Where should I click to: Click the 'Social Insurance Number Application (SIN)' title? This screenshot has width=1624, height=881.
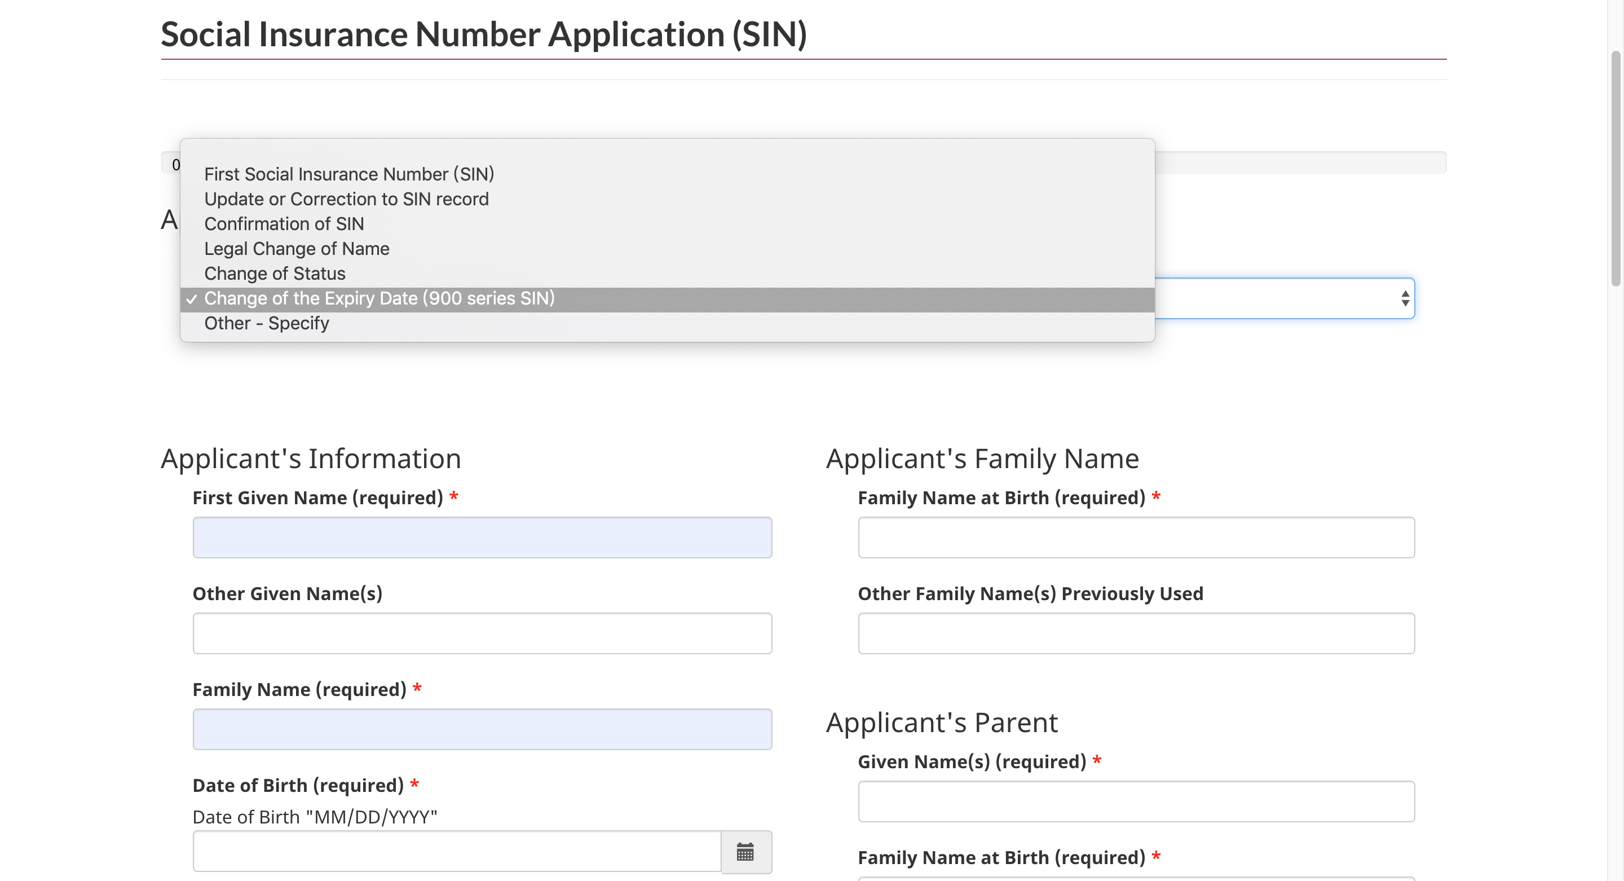[x=484, y=34]
